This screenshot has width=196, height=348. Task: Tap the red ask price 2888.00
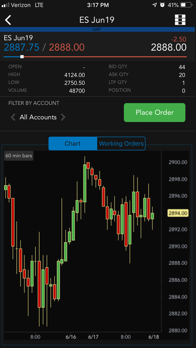click(x=67, y=47)
